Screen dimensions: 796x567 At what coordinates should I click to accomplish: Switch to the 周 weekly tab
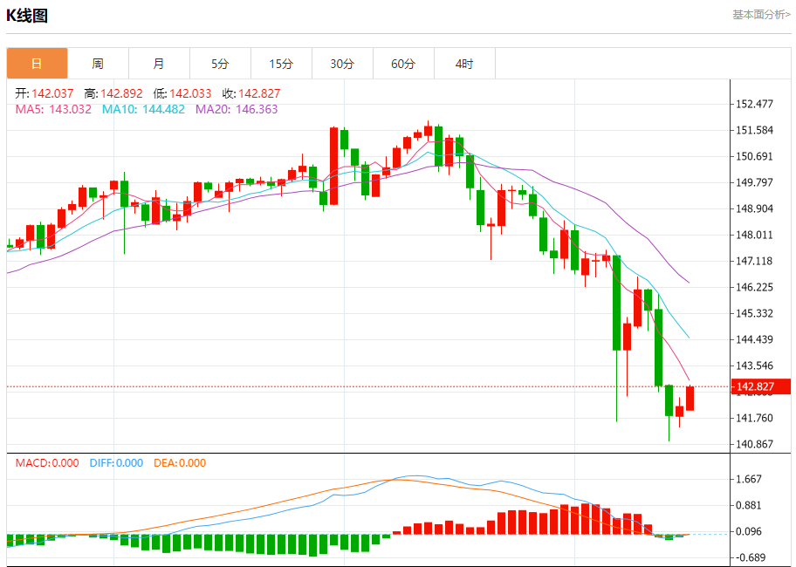click(x=98, y=64)
